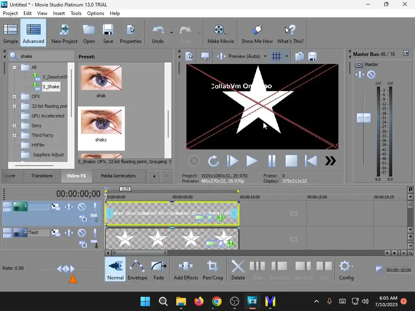The image size is (415, 311).
Task: Expand the OFX folder
Action: (x=14, y=96)
